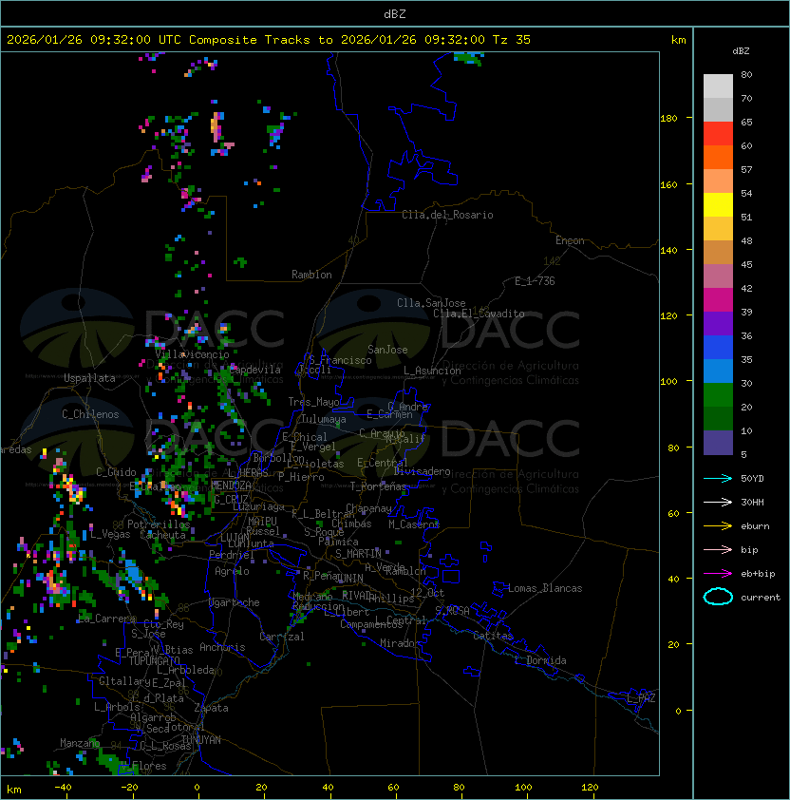790x800 pixels.
Task: Click the Composite Tracks timestamp header line
Action: tap(269, 40)
